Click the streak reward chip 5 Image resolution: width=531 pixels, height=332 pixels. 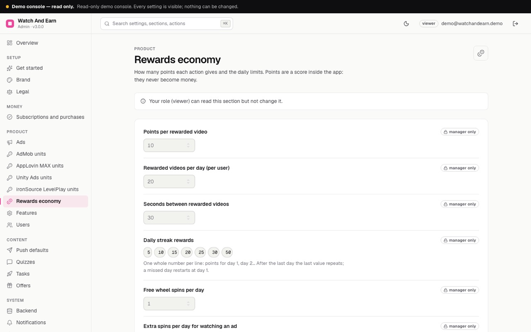[x=148, y=252]
